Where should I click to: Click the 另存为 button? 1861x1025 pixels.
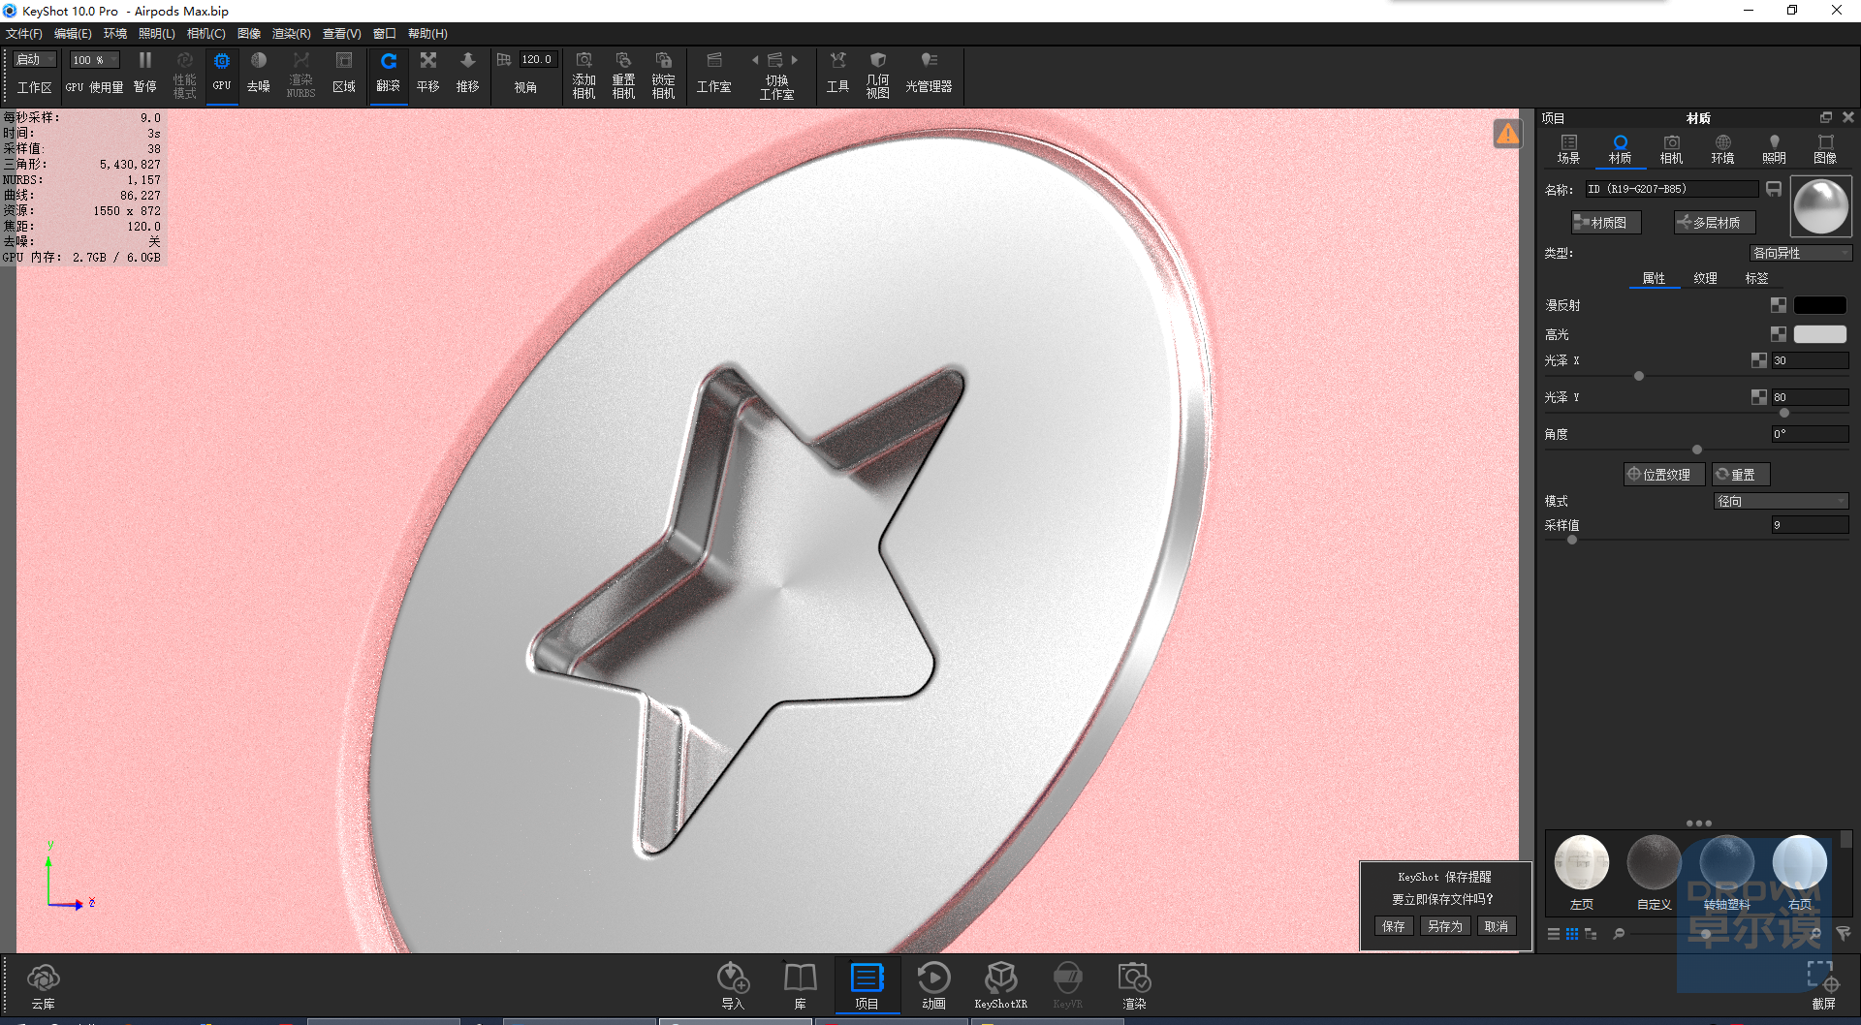click(1445, 926)
